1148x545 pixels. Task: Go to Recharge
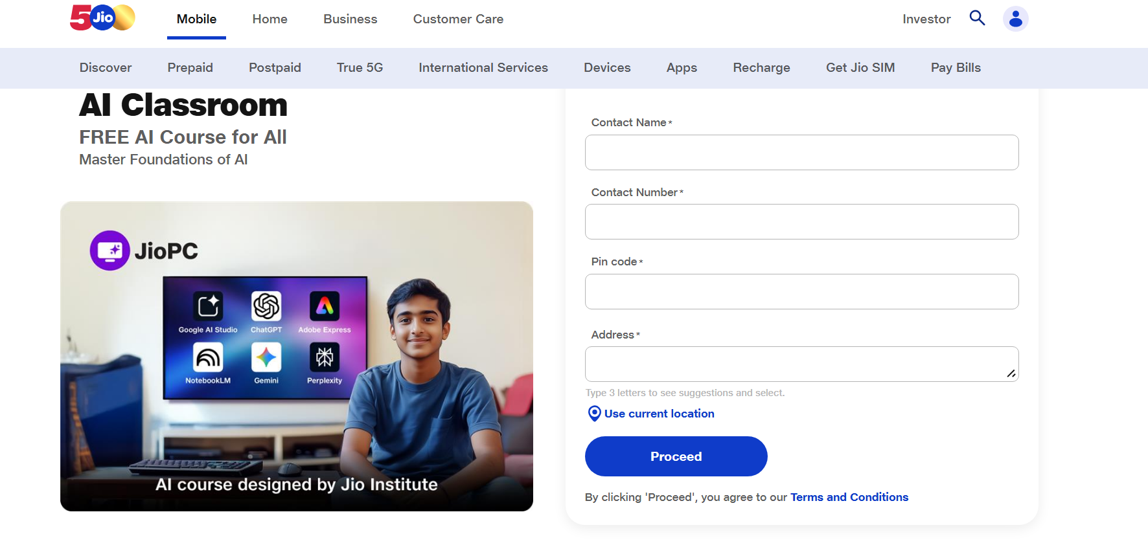(x=761, y=68)
